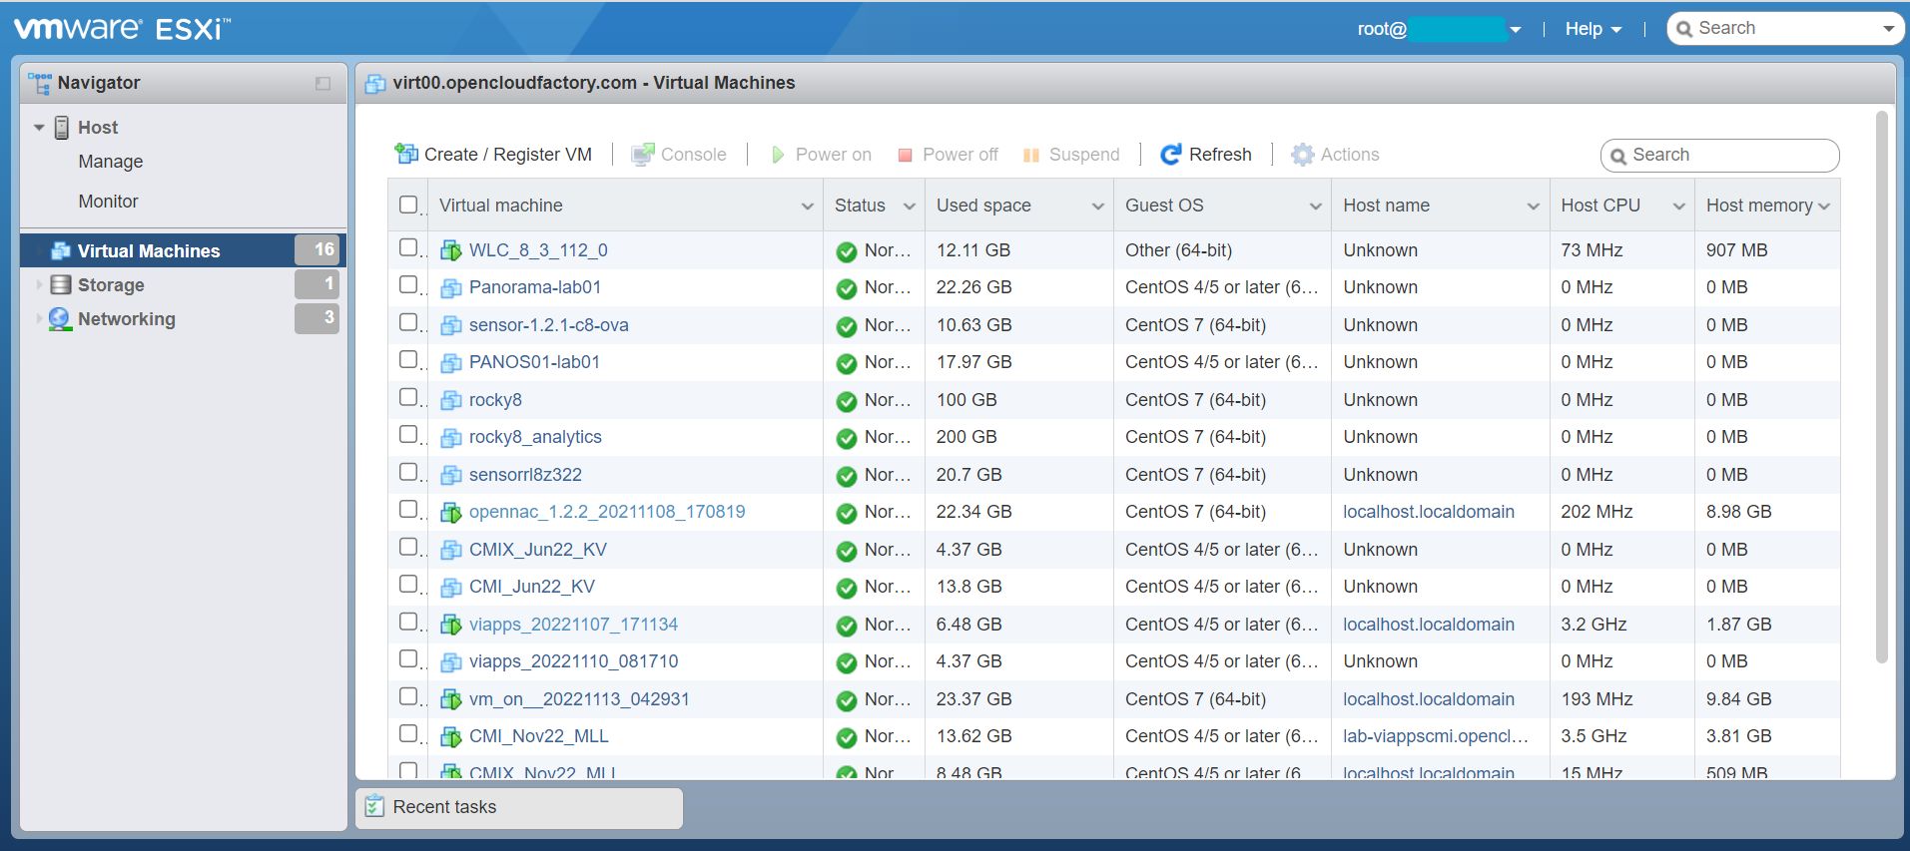Screen dimensions: 1910x851
Task: Click the green Power on play icon
Action: click(x=778, y=155)
